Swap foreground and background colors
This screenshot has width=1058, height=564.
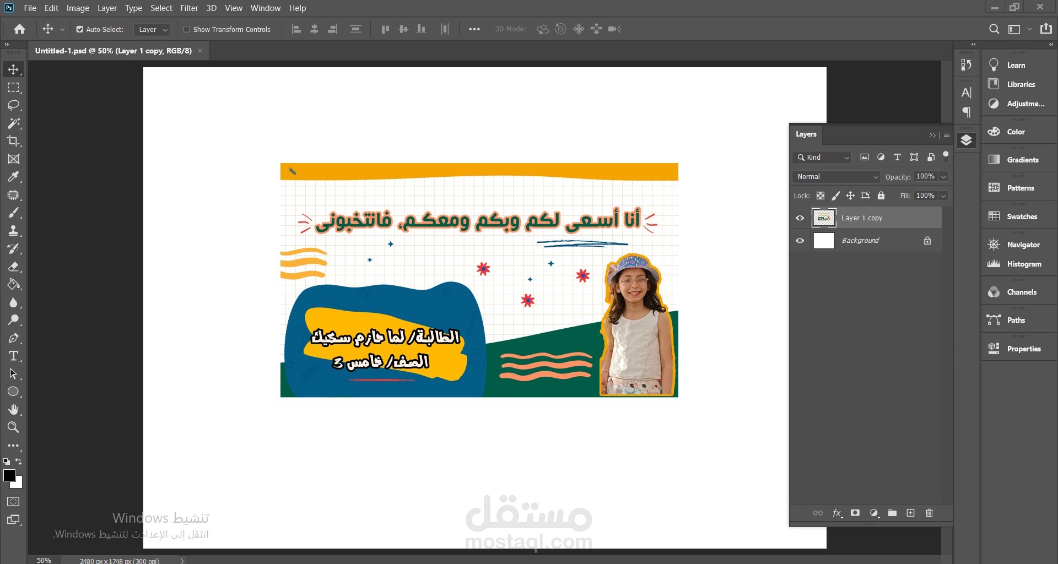coord(19,462)
